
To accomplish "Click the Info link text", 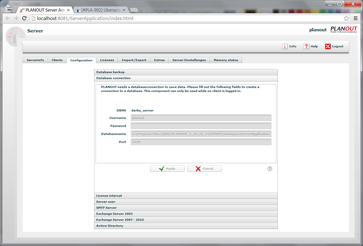I will (x=292, y=46).
